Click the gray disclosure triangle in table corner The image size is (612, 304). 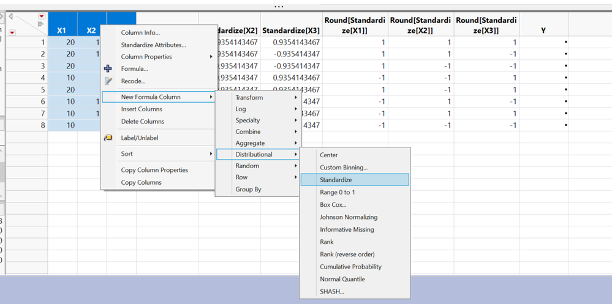[10, 17]
